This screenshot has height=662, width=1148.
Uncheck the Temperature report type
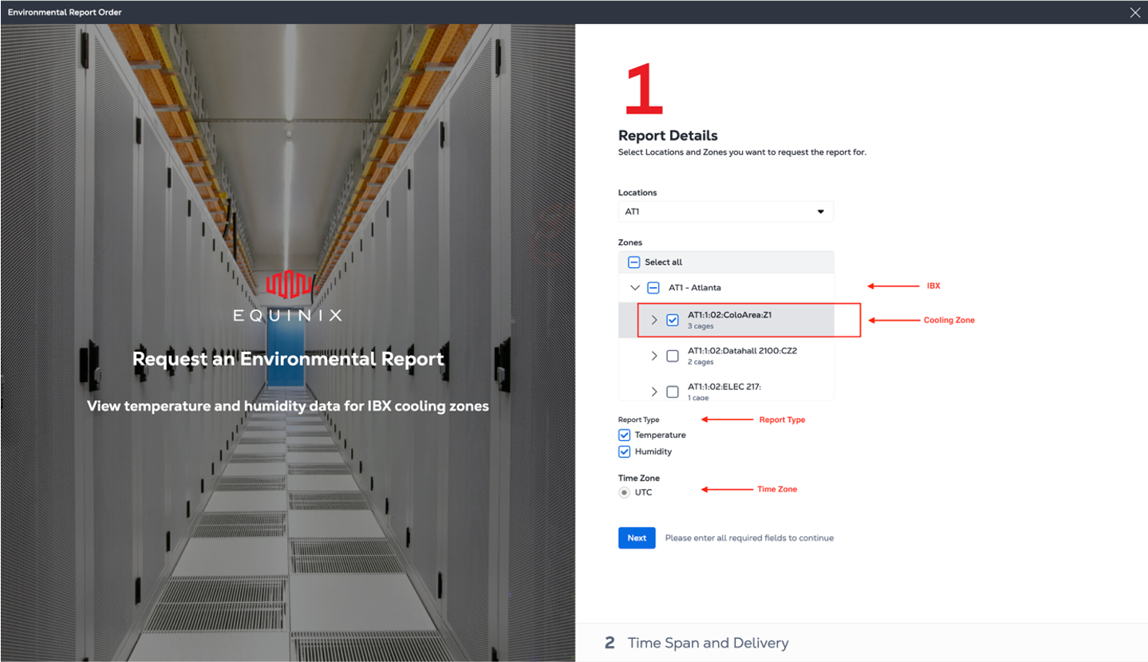point(625,435)
